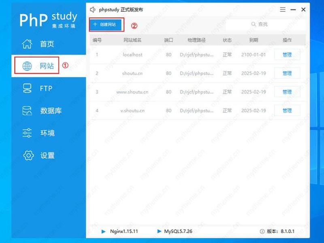Select the localhost domain cell
The image size is (324, 243).
click(132, 55)
